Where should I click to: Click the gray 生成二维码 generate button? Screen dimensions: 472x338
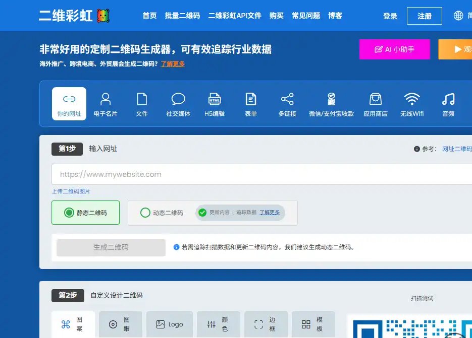point(111,247)
